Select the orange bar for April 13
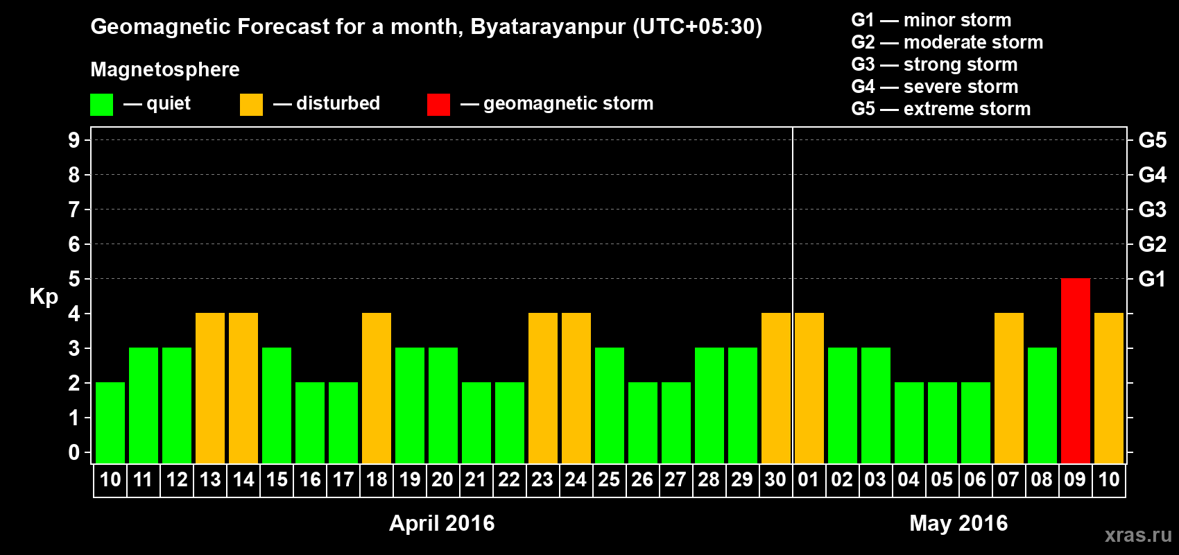1179x555 pixels. tap(210, 388)
